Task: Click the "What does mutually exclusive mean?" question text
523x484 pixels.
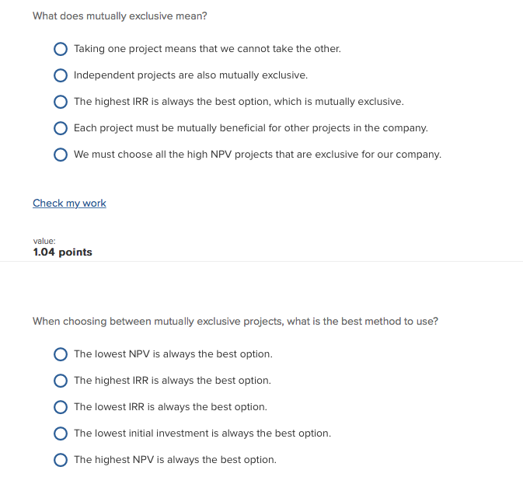Action: pyautogui.click(x=120, y=16)
